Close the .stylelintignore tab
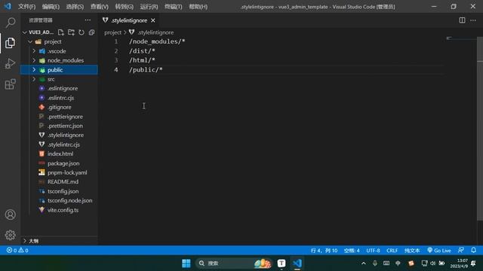Screen dimensions: 483x271 coord(153,20)
